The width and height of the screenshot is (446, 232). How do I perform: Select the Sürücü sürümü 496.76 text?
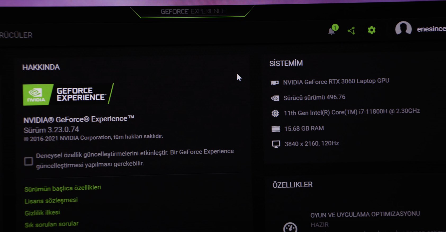[x=314, y=97]
